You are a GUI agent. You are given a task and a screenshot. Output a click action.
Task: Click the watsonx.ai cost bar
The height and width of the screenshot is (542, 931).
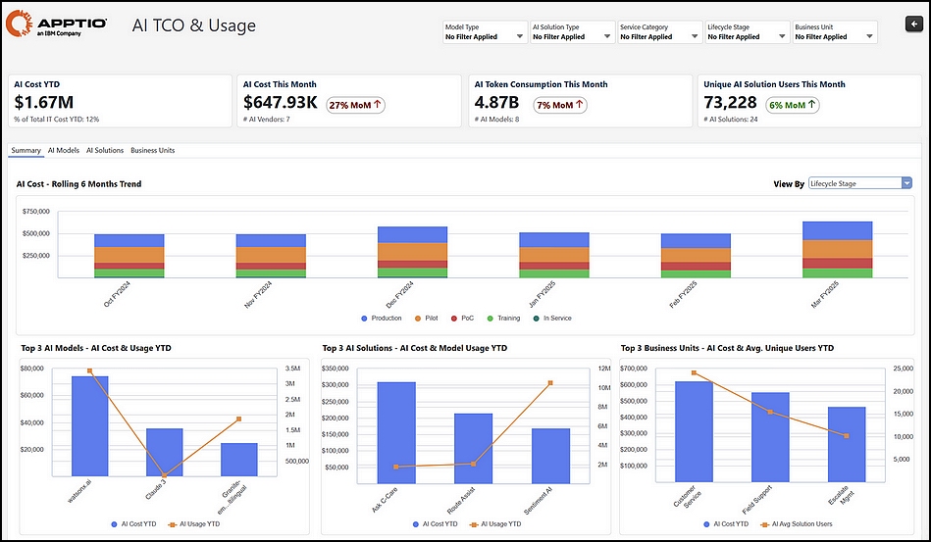(89, 425)
